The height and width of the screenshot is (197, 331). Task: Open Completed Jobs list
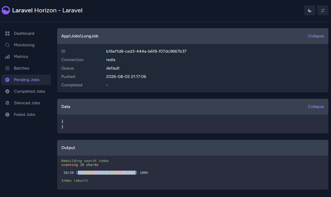click(x=26, y=91)
